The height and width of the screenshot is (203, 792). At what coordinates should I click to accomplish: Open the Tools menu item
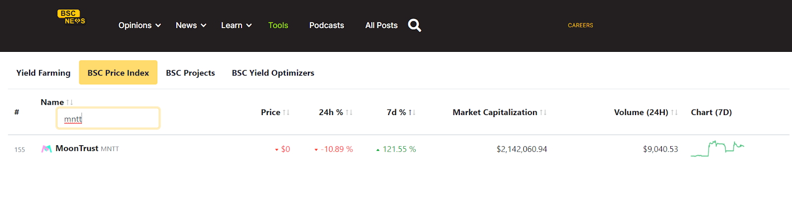coord(278,25)
